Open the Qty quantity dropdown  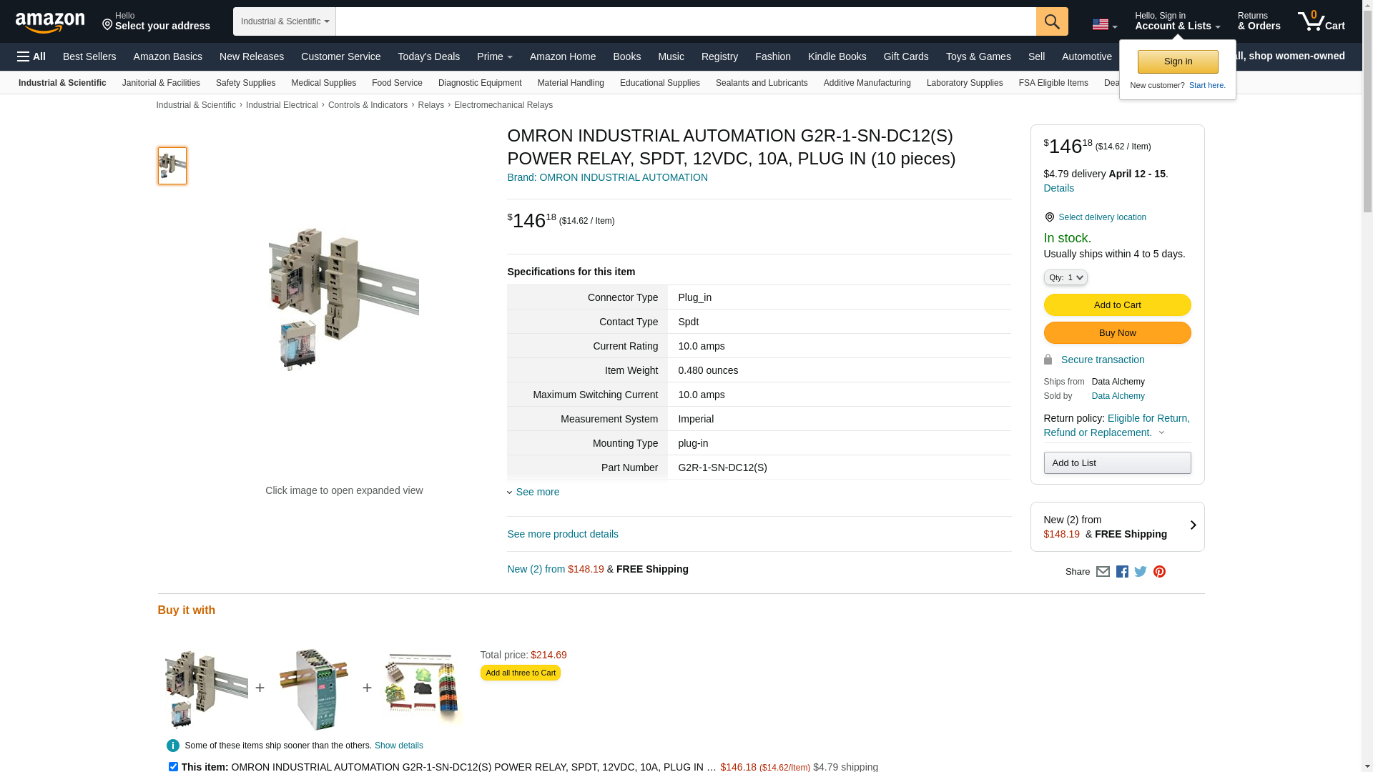1066,277
